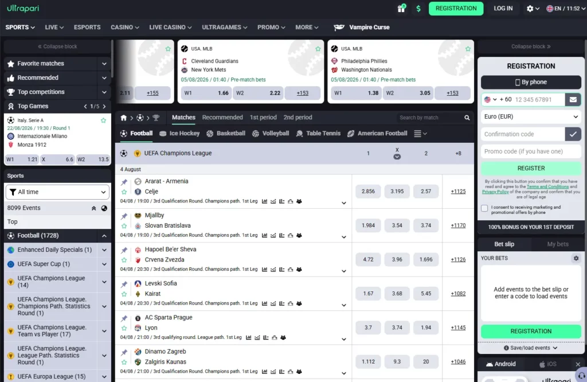
Task: Star the Levski Sofia vs Kairat match
Action: [x=124, y=294]
